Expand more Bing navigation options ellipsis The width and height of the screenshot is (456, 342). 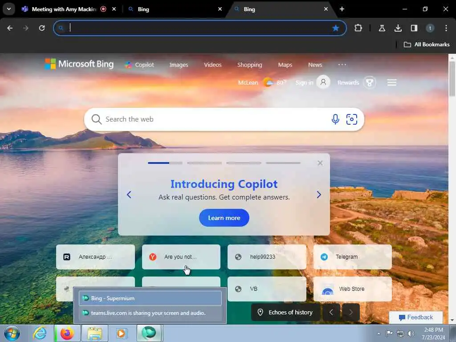pos(342,65)
